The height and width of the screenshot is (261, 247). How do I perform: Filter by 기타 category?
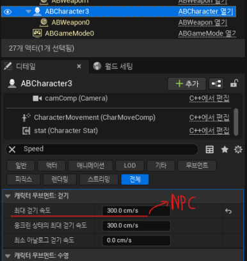click(161, 165)
